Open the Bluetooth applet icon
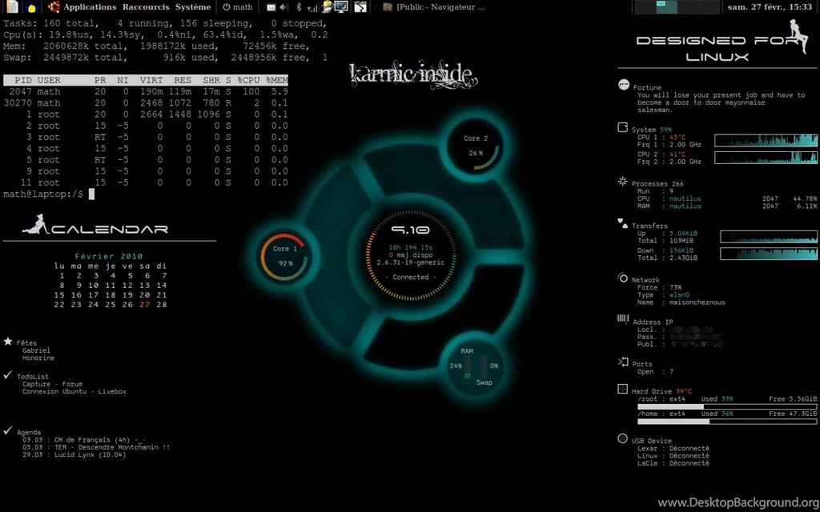 click(x=299, y=7)
